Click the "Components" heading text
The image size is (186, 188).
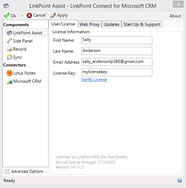(x=16, y=25)
